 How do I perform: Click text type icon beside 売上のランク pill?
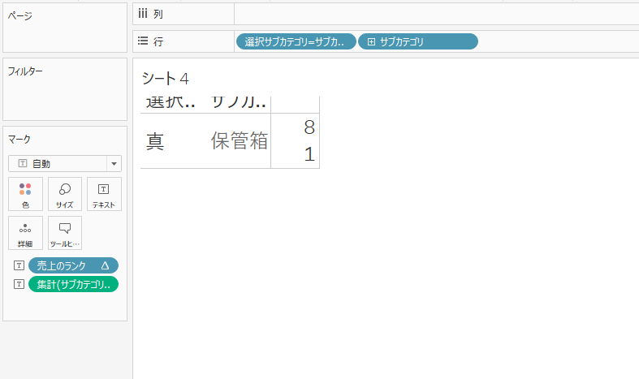tap(19, 265)
